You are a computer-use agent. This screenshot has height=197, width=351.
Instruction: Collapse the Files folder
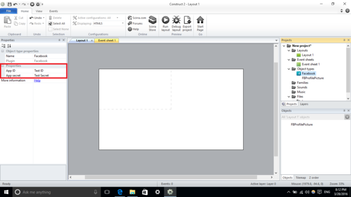(x=289, y=96)
